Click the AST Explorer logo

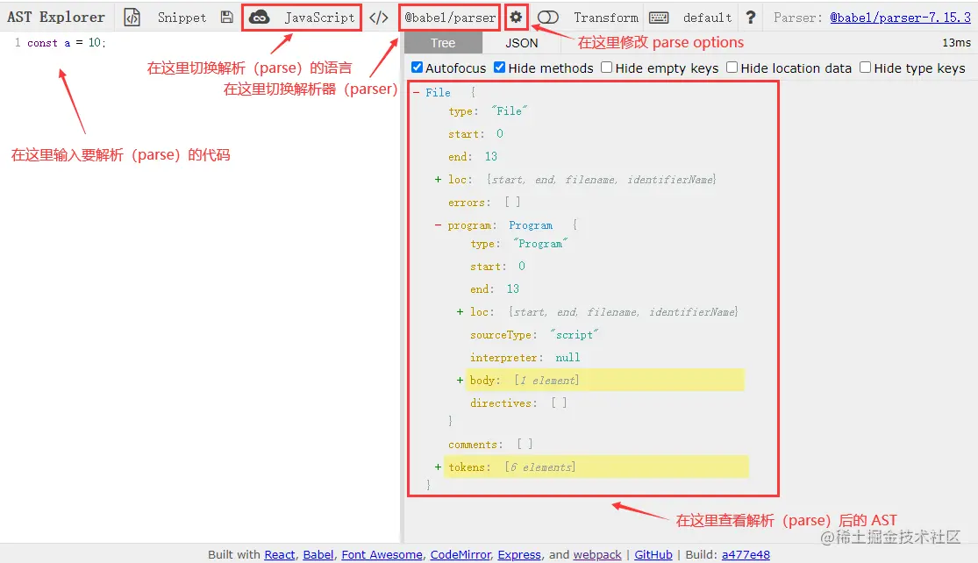(x=56, y=16)
